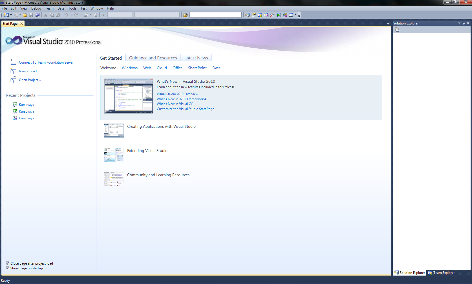Click the Find in Files icon
This screenshot has width=472, height=284.
coord(185,15)
